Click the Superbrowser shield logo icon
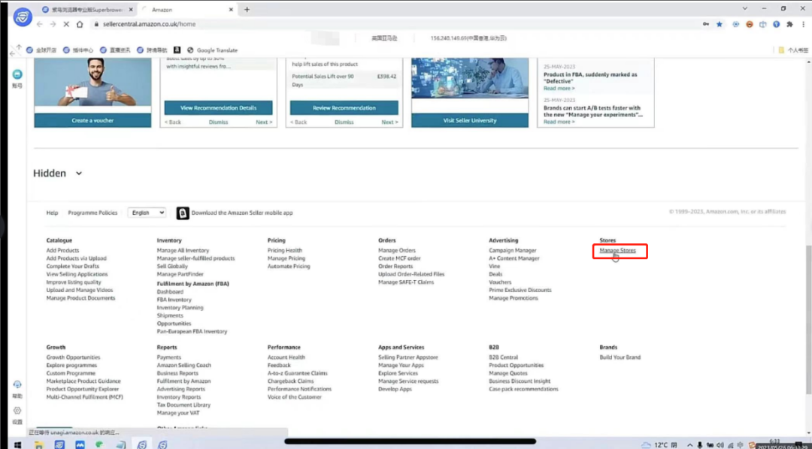 click(x=23, y=17)
